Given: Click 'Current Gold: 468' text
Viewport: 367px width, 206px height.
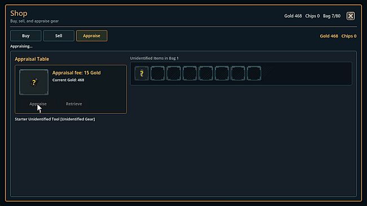Looking at the screenshot, I should 68,80.
